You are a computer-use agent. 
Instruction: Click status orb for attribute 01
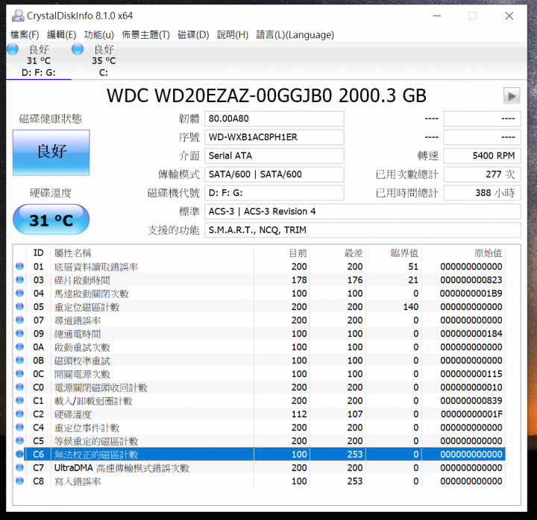(19, 266)
